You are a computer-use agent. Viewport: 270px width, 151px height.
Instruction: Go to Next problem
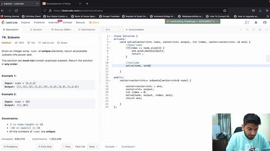(x=93, y=147)
